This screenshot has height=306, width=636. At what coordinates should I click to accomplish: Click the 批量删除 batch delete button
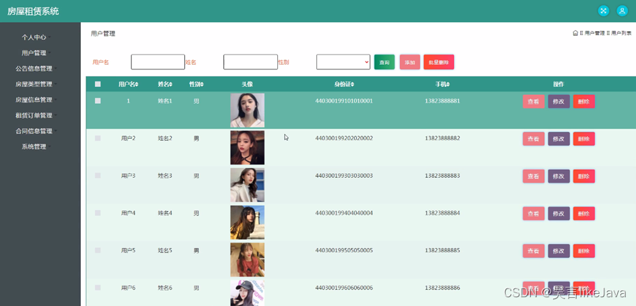[439, 62]
